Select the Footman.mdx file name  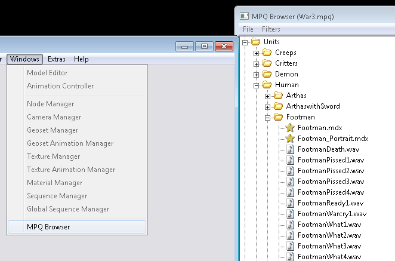(x=320, y=128)
